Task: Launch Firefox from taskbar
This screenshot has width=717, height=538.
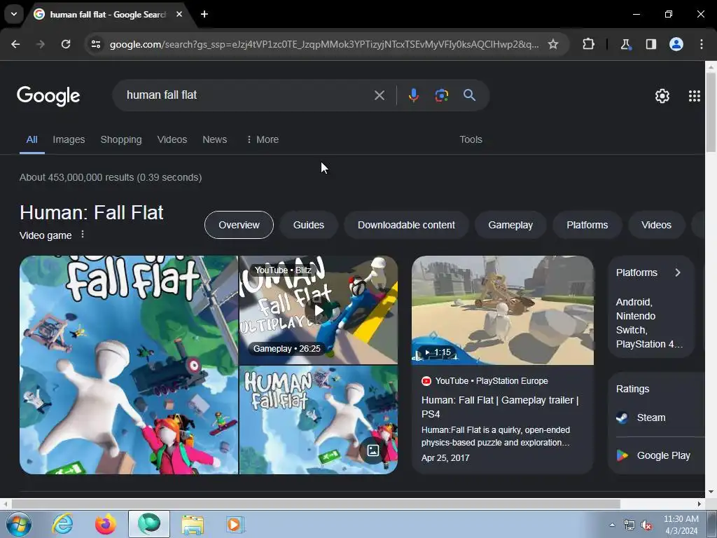Action: [105, 524]
